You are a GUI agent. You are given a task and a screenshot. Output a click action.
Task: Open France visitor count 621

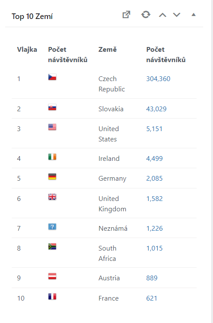click(152, 298)
